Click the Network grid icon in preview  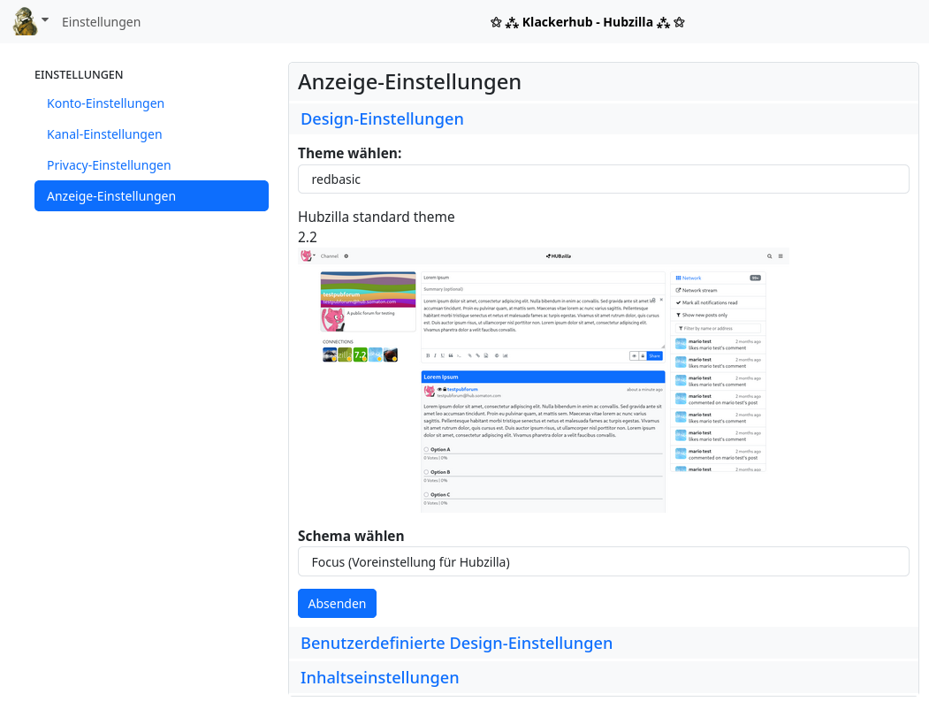click(x=678, y=278)
